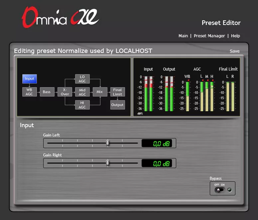
Task: Open the Mix block settings
Action: [x=99, y=92]
